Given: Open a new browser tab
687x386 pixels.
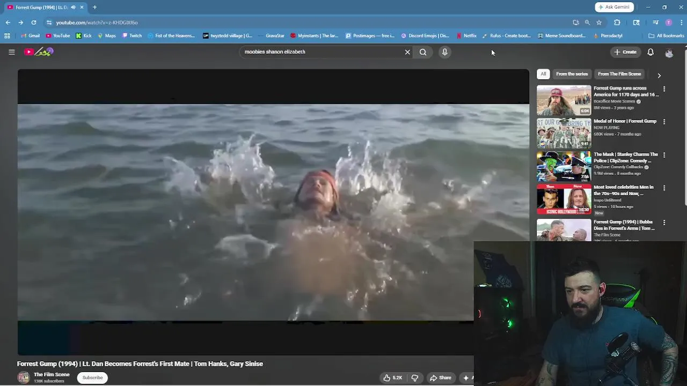Looking at the screenshot, I should pyautogui.click(x=94, y=7).
